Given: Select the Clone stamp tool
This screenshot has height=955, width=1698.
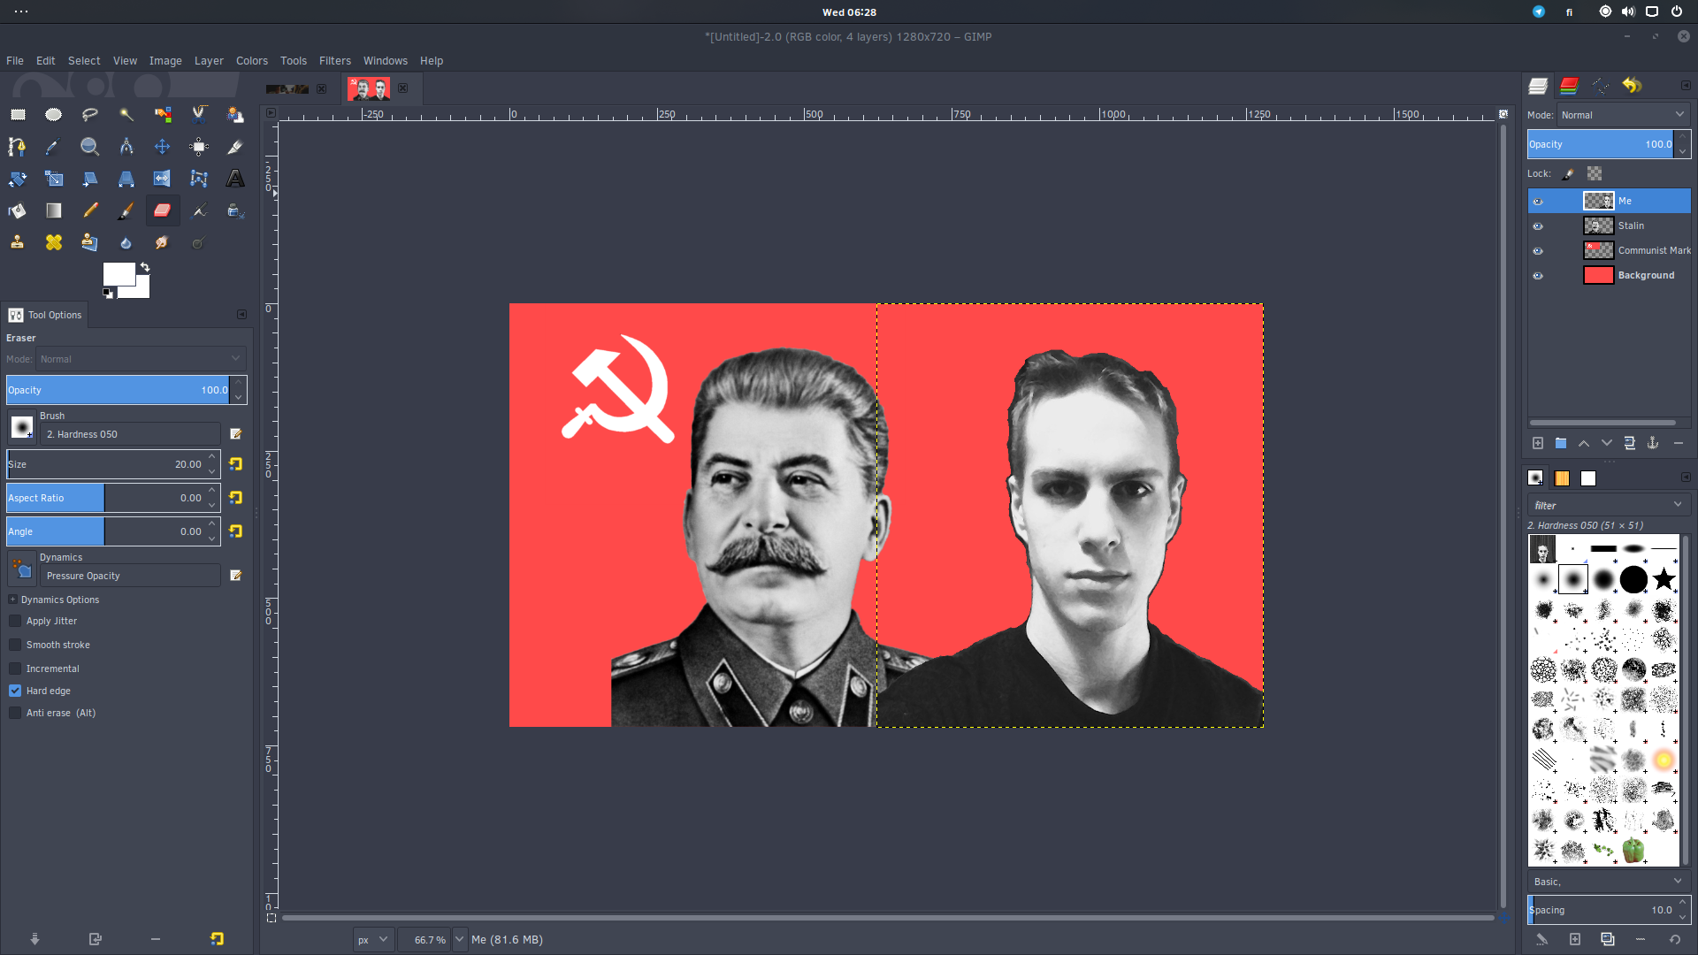Looking at the screenshot, I should coord(18,242).
